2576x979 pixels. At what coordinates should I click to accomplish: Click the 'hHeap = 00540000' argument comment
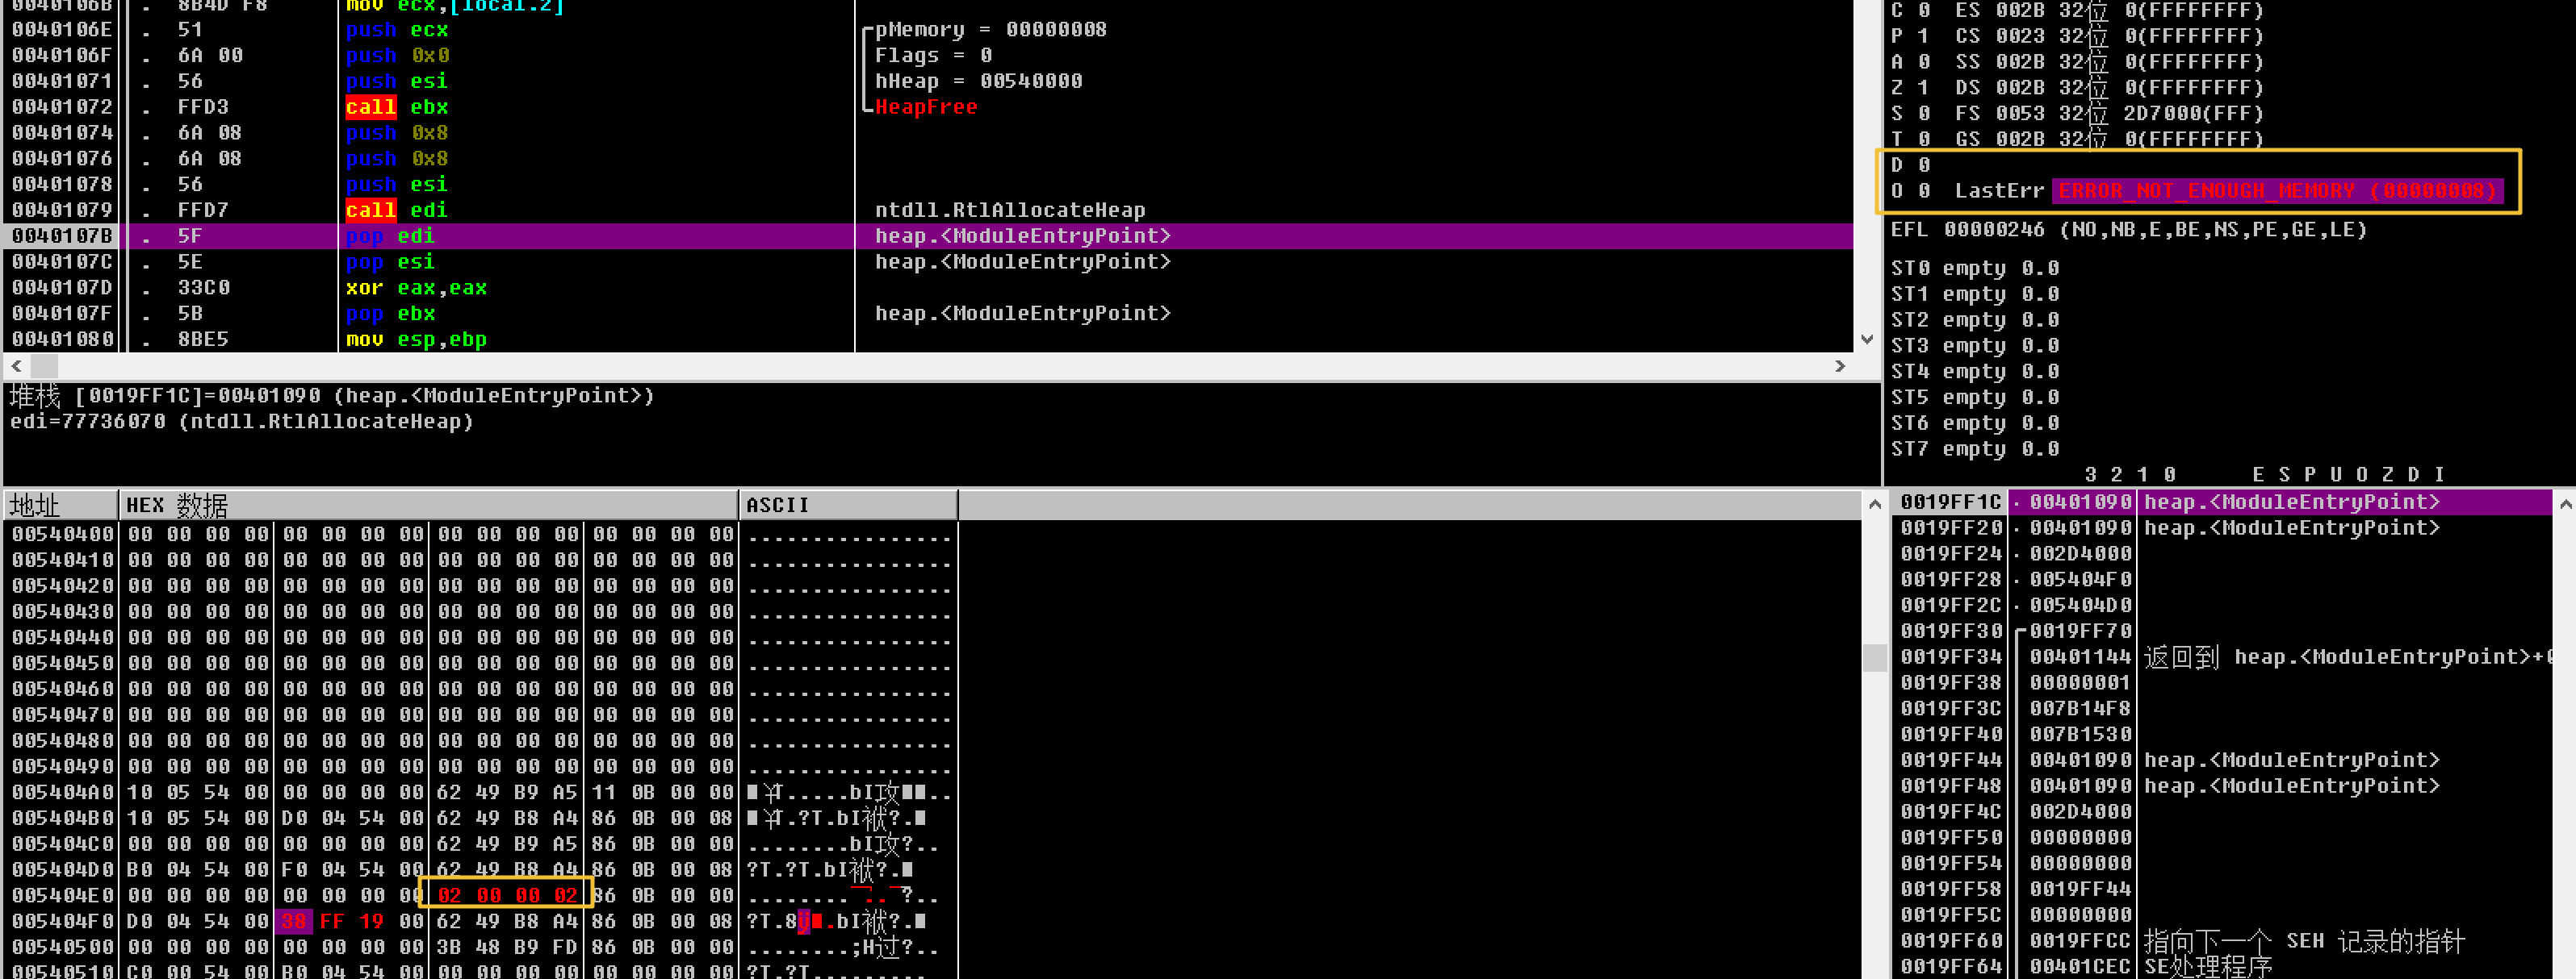[x=978, y=81]
